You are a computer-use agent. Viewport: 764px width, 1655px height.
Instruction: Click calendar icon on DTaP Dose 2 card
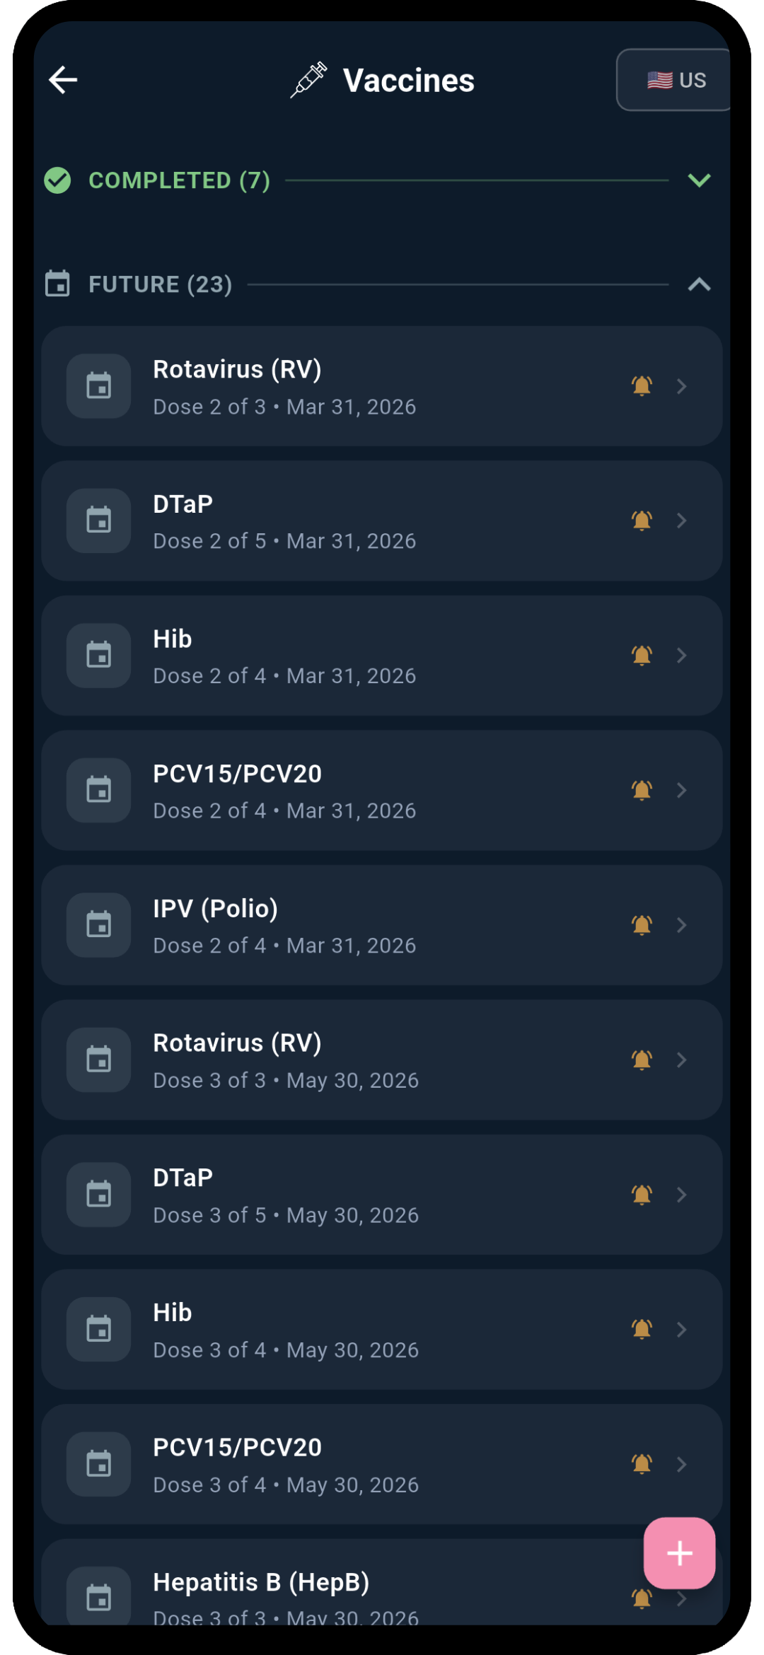click(98, 521)
